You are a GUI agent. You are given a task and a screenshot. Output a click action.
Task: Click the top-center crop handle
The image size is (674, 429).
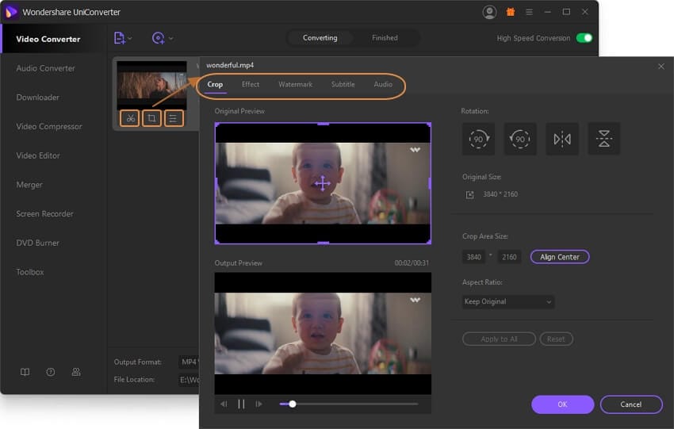point(323,124)
